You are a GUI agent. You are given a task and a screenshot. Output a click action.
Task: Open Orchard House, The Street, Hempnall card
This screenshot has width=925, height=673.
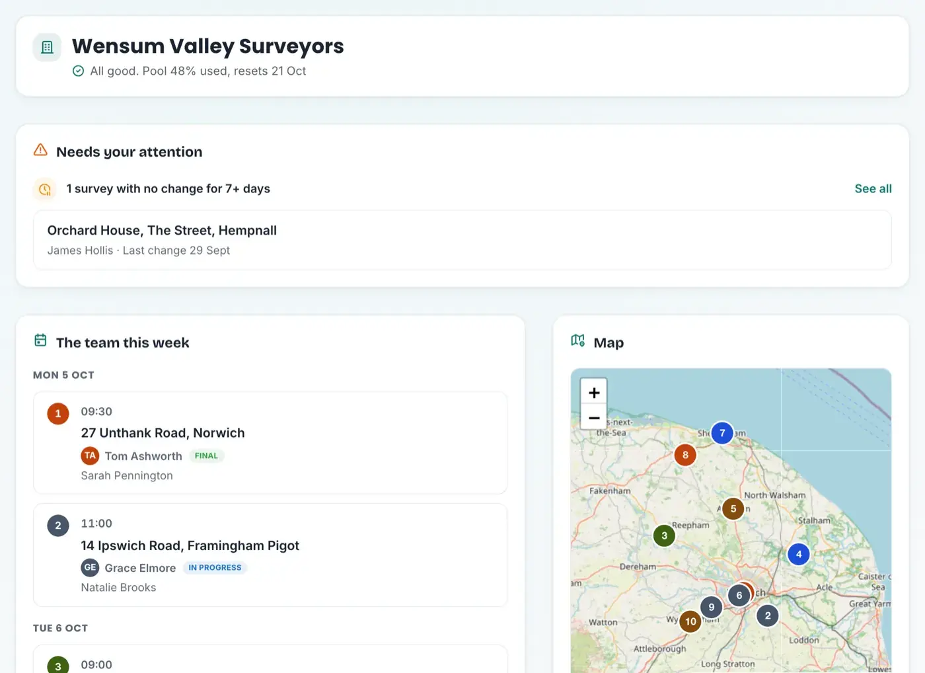point(462,240)
